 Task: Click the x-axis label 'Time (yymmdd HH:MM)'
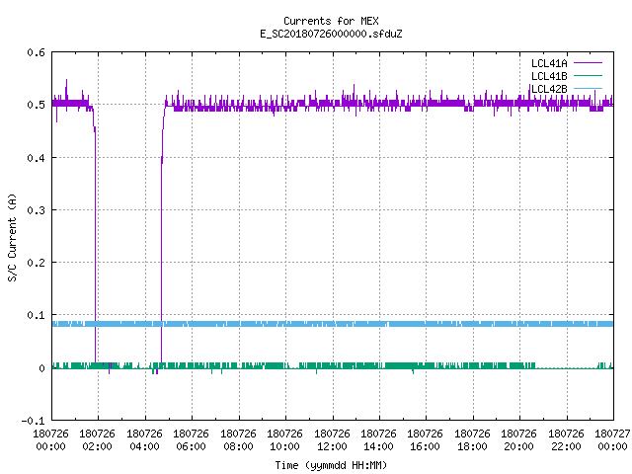pyautogui.click(x=331, y=465)
